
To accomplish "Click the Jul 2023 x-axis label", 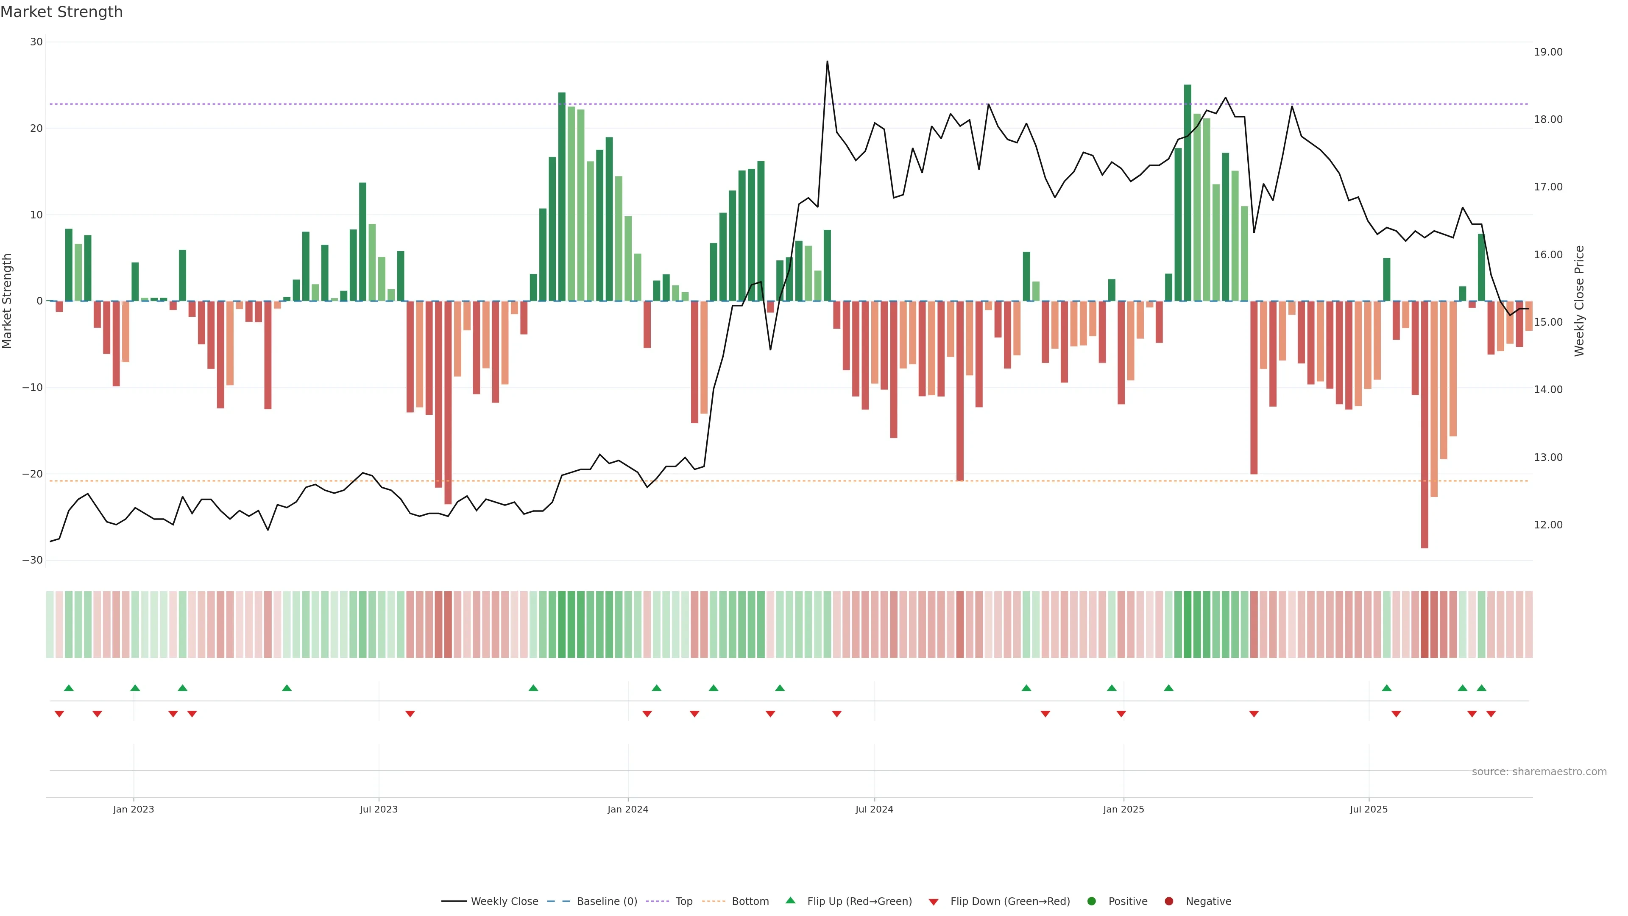I will click(x=379, y=809).
